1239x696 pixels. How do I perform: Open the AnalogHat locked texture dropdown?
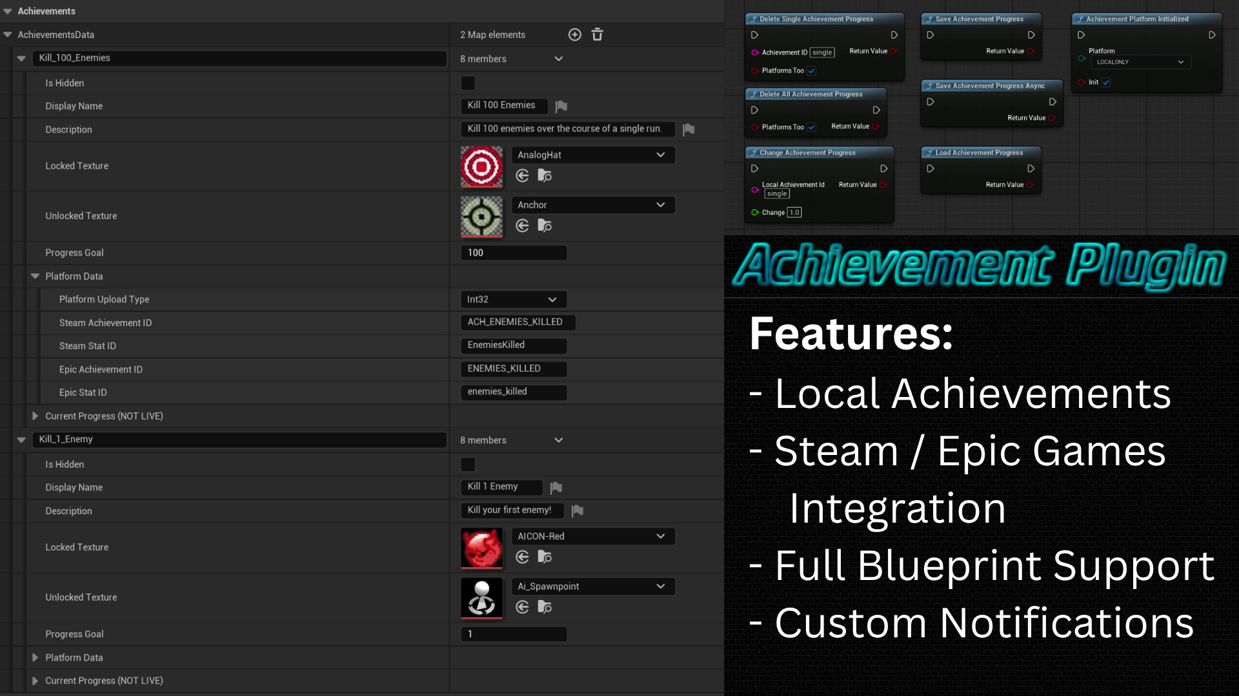pyautogui.click(x=593, y=155)
